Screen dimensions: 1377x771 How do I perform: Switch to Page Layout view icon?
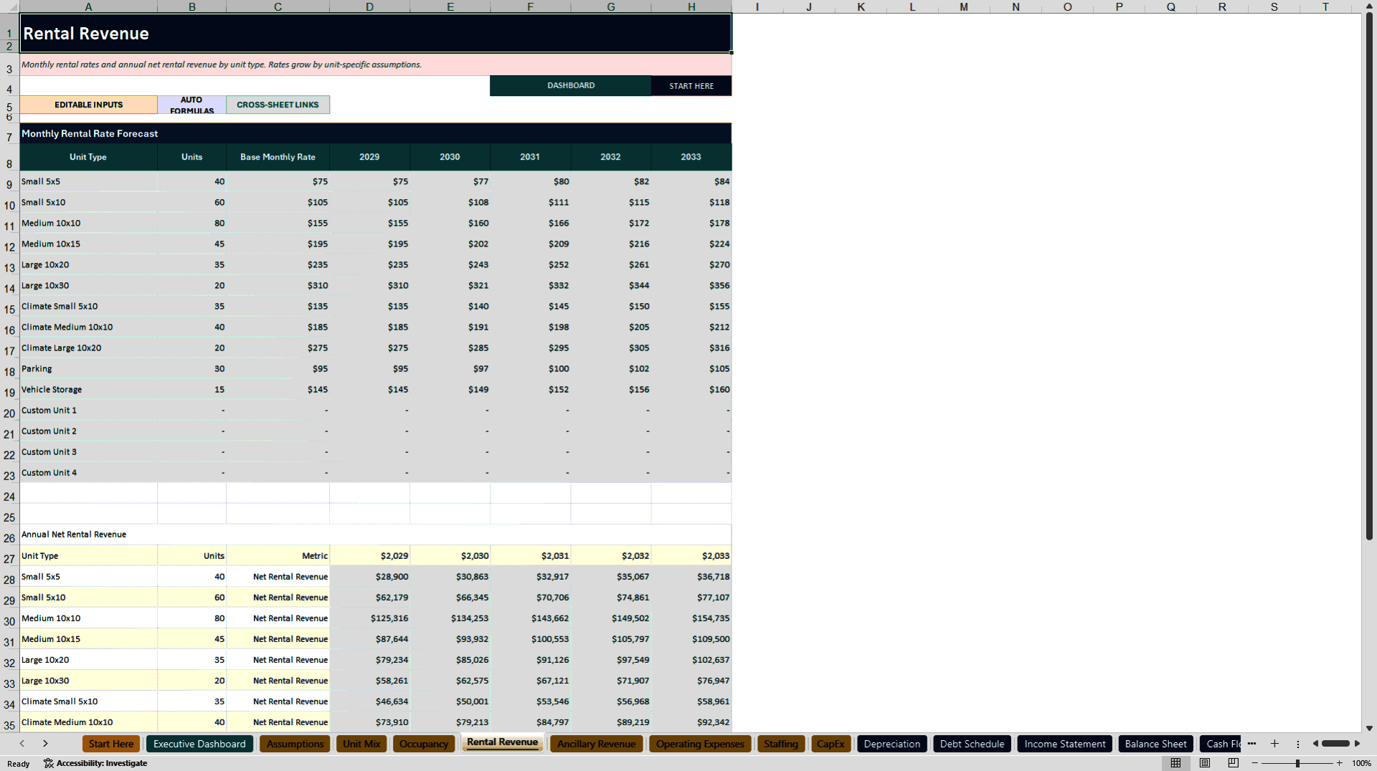pos(1205,763)
